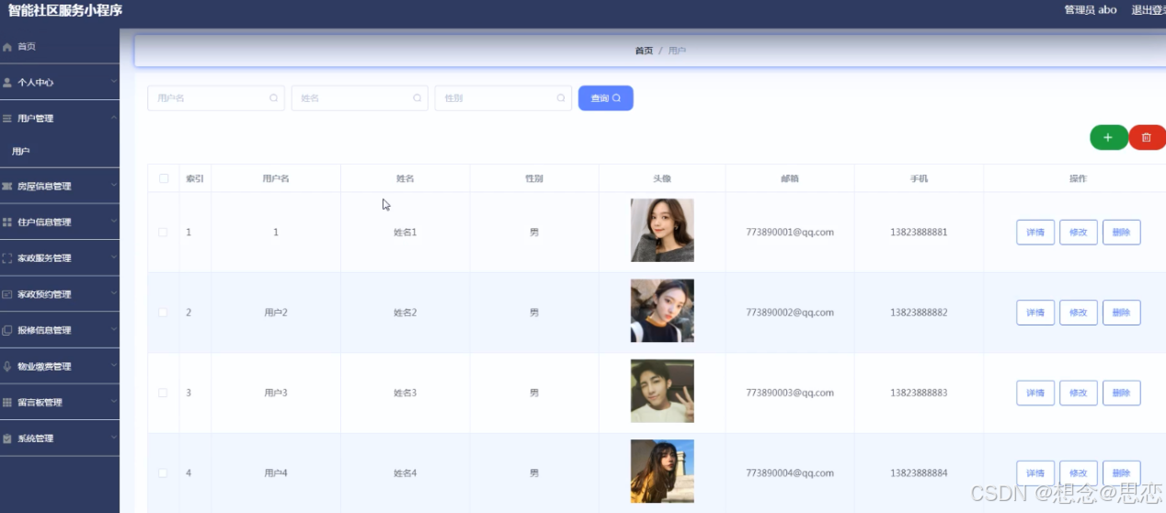
Task: Expand the 物业缴费管理 chevron
Action: click(x=114, y=365)
